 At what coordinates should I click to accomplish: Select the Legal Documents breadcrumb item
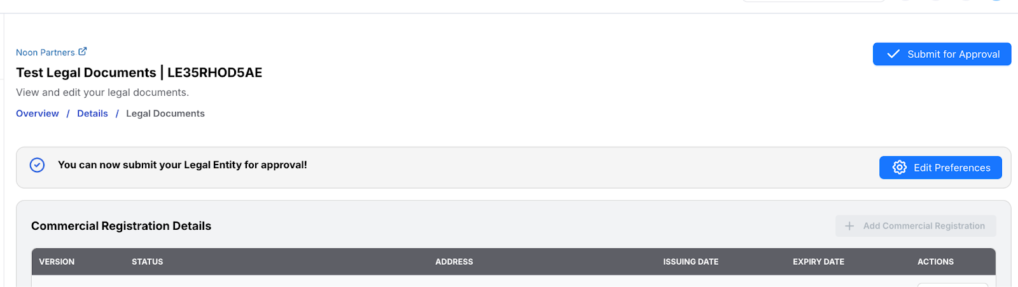pos(165,114)
